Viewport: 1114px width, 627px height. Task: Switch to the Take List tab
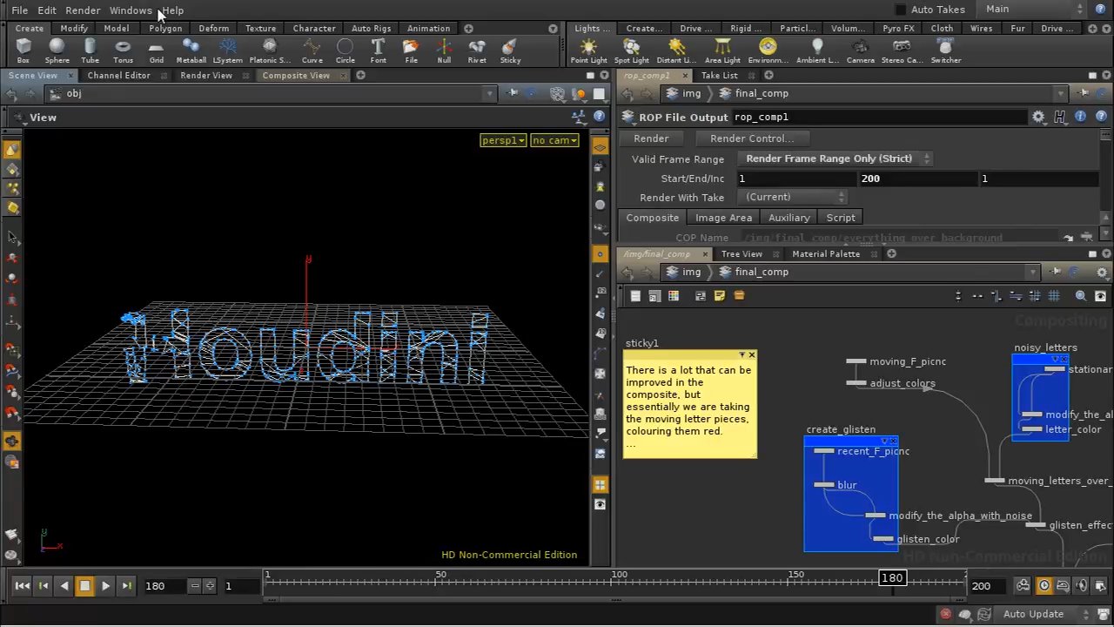[719, 75]
